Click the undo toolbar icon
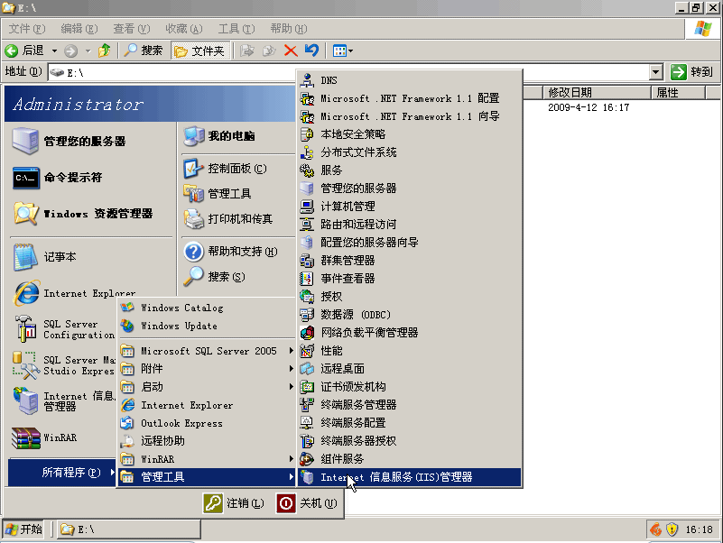The width and height of the screenshot is (723, 543). point(311,51)
